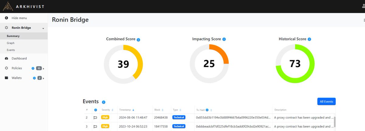Click block number 18417558

point(161,126)
